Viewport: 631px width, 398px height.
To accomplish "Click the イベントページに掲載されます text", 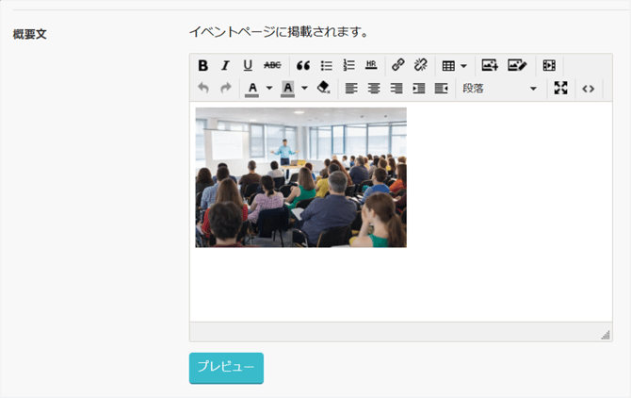I will pyautogui.click(x=279, y=32).
